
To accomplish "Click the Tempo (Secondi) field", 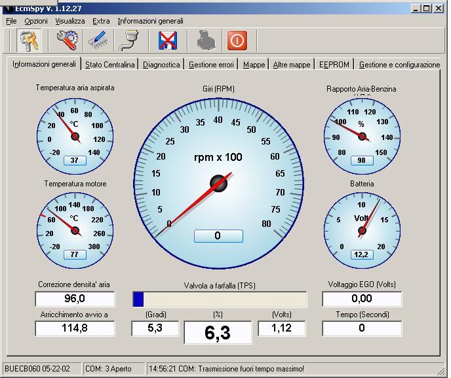I will point(362,328).
